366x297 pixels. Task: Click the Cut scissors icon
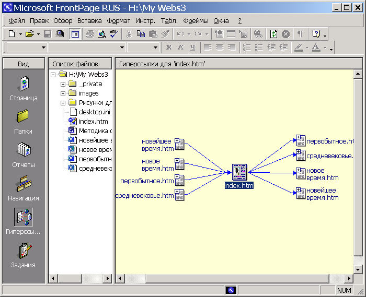coord(129,34)
